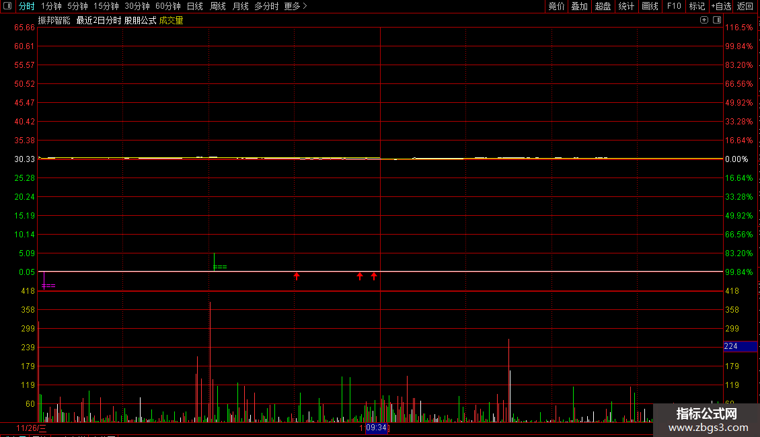
Task: Click the right-axis 179 volume label
Action: click(x=732, y=366)
